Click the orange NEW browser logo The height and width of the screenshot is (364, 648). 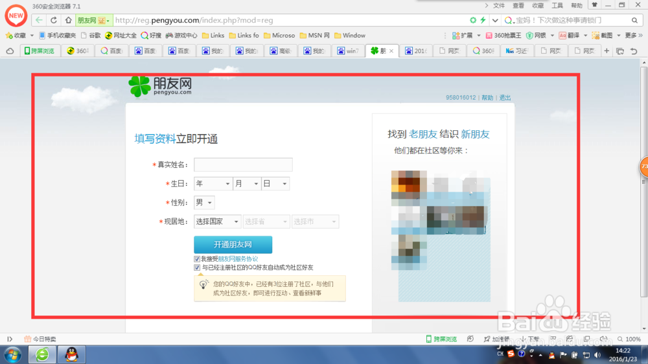(16, 16)
